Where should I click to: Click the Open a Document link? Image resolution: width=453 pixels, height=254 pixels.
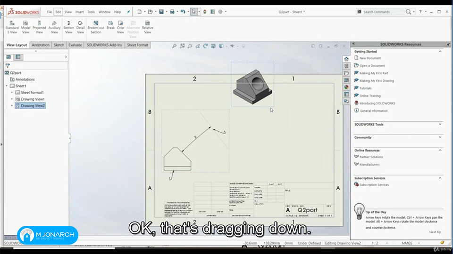[x=372, y=66]
